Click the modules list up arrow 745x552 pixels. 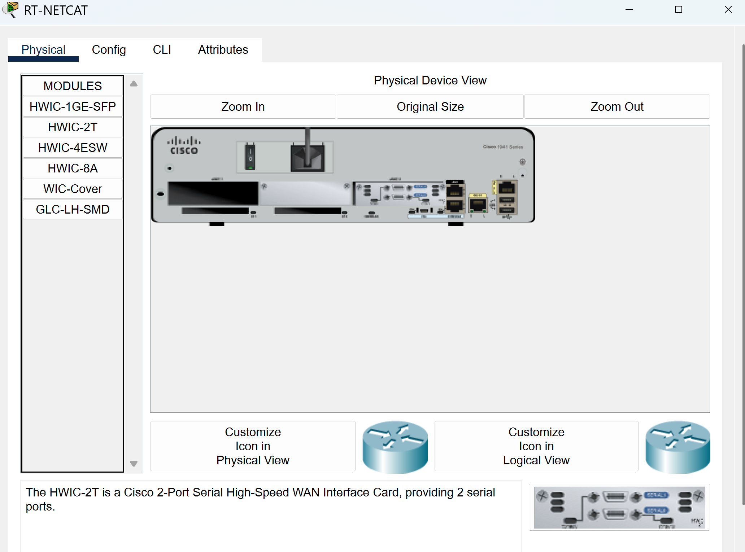134,84
